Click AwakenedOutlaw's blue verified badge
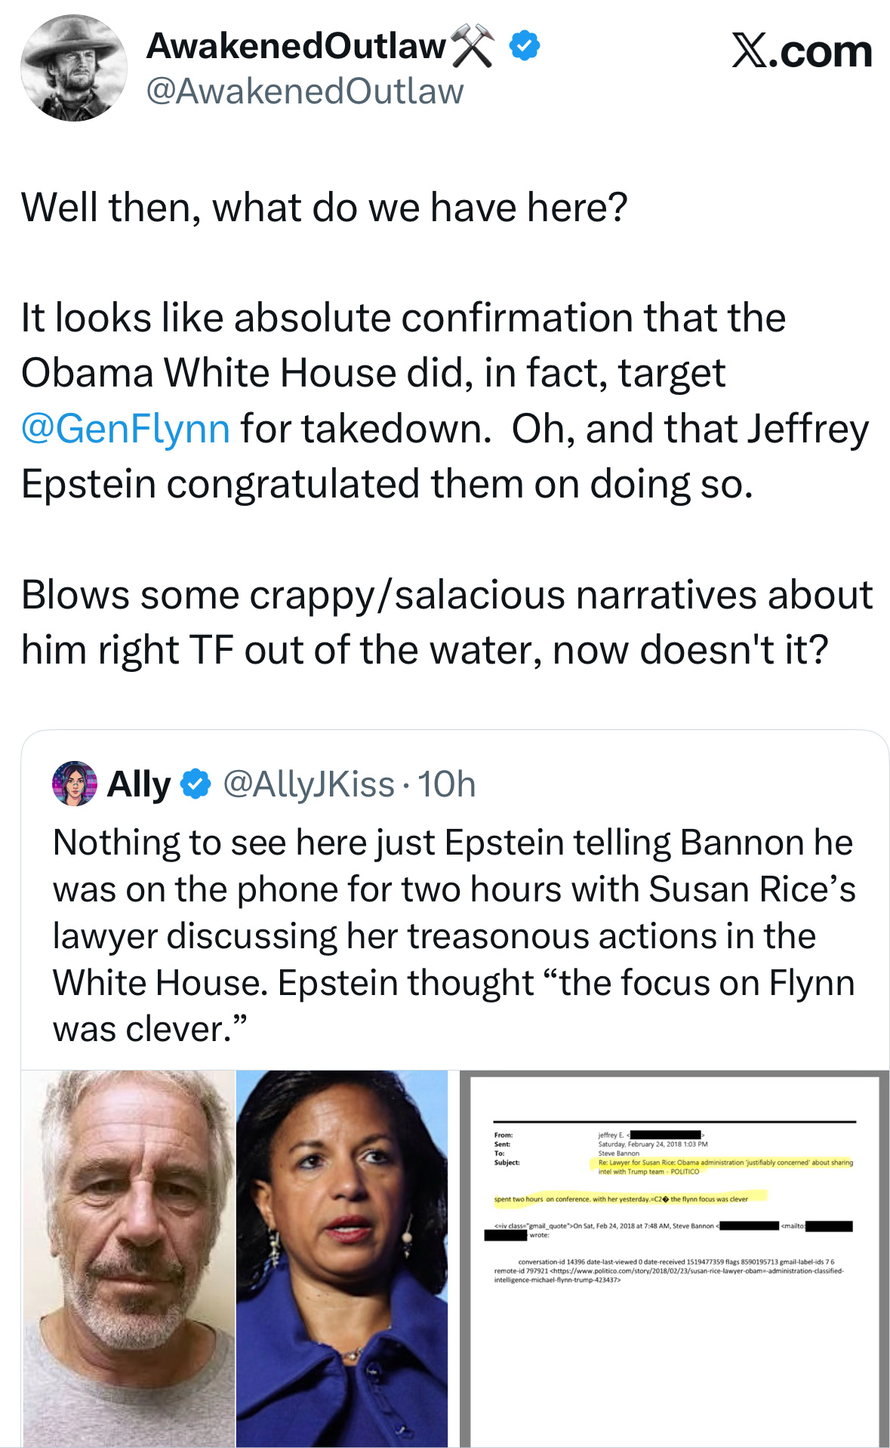Viewport: 890px width, 1448px height. (x=525, y=46)
